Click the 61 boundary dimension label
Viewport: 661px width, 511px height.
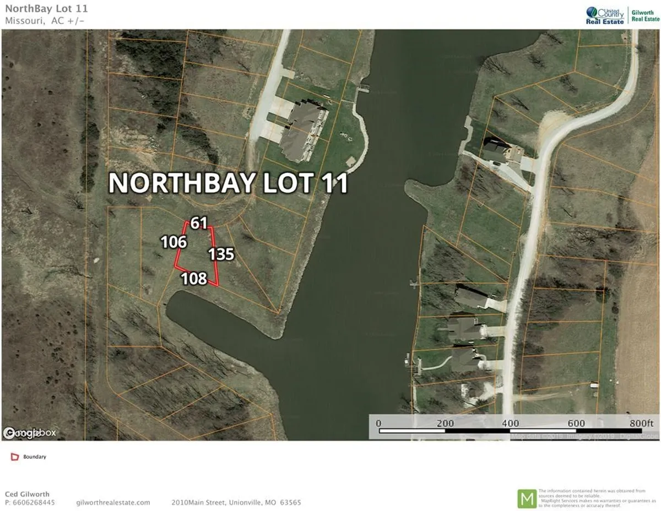(x=199, y=223)
